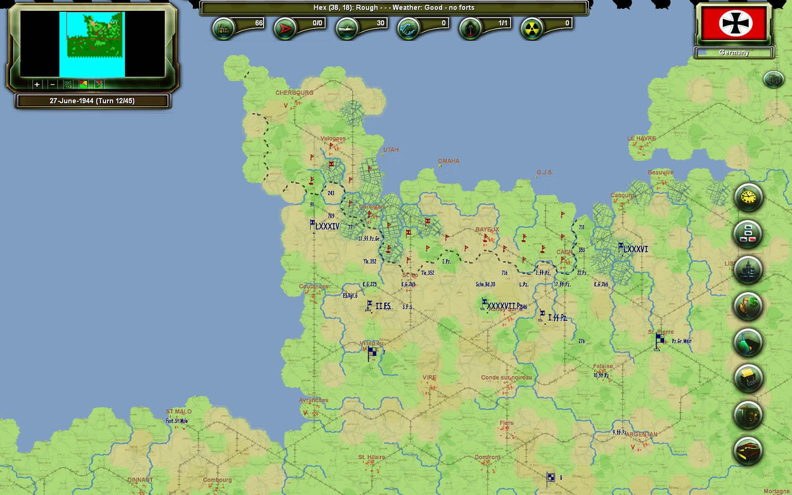Open the organization chart icon
The image size is (792, 495).
point(748,234)
